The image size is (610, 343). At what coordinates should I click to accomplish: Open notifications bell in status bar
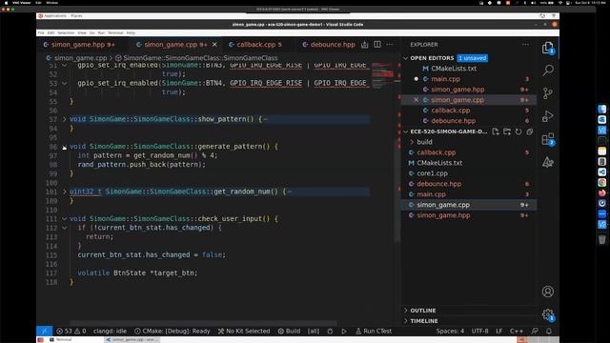549,331
